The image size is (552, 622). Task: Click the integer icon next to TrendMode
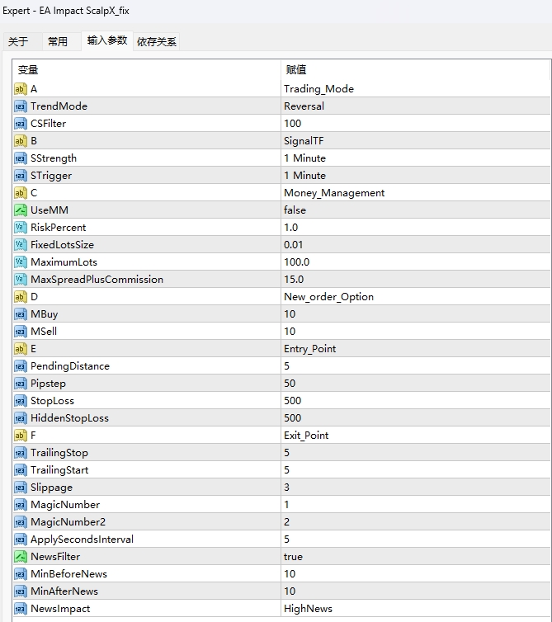click(21, 106)
